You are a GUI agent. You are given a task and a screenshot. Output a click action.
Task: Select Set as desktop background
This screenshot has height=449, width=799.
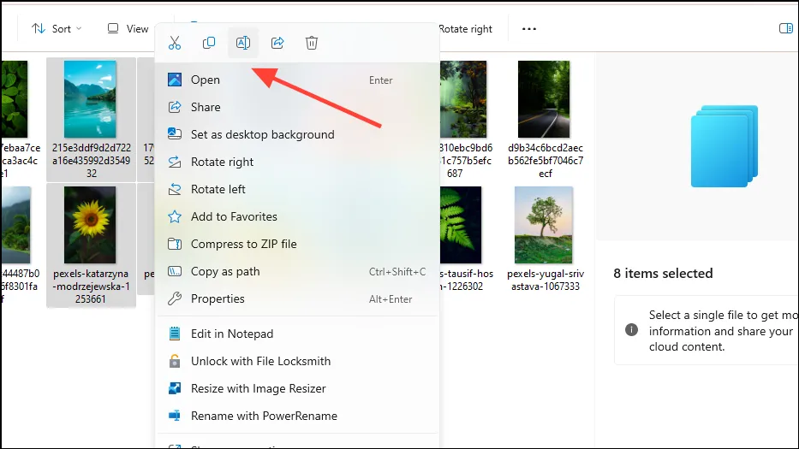coord(262,134)
